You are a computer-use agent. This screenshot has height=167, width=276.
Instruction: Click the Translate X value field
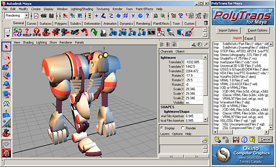pos(194,62)
